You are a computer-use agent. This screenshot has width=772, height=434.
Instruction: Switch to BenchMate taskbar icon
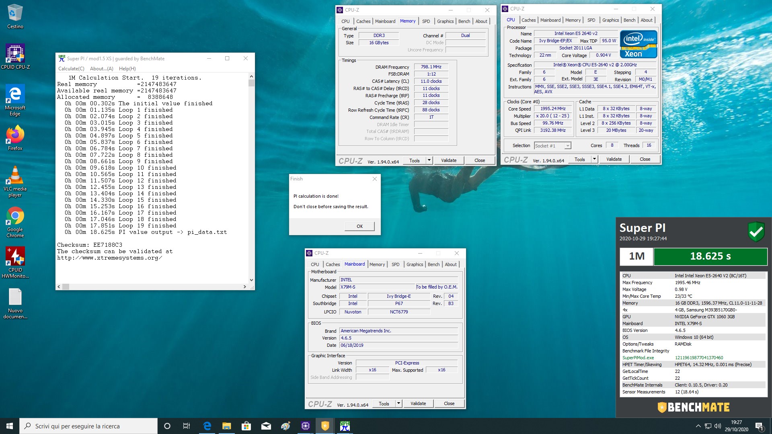click(325, 426)
